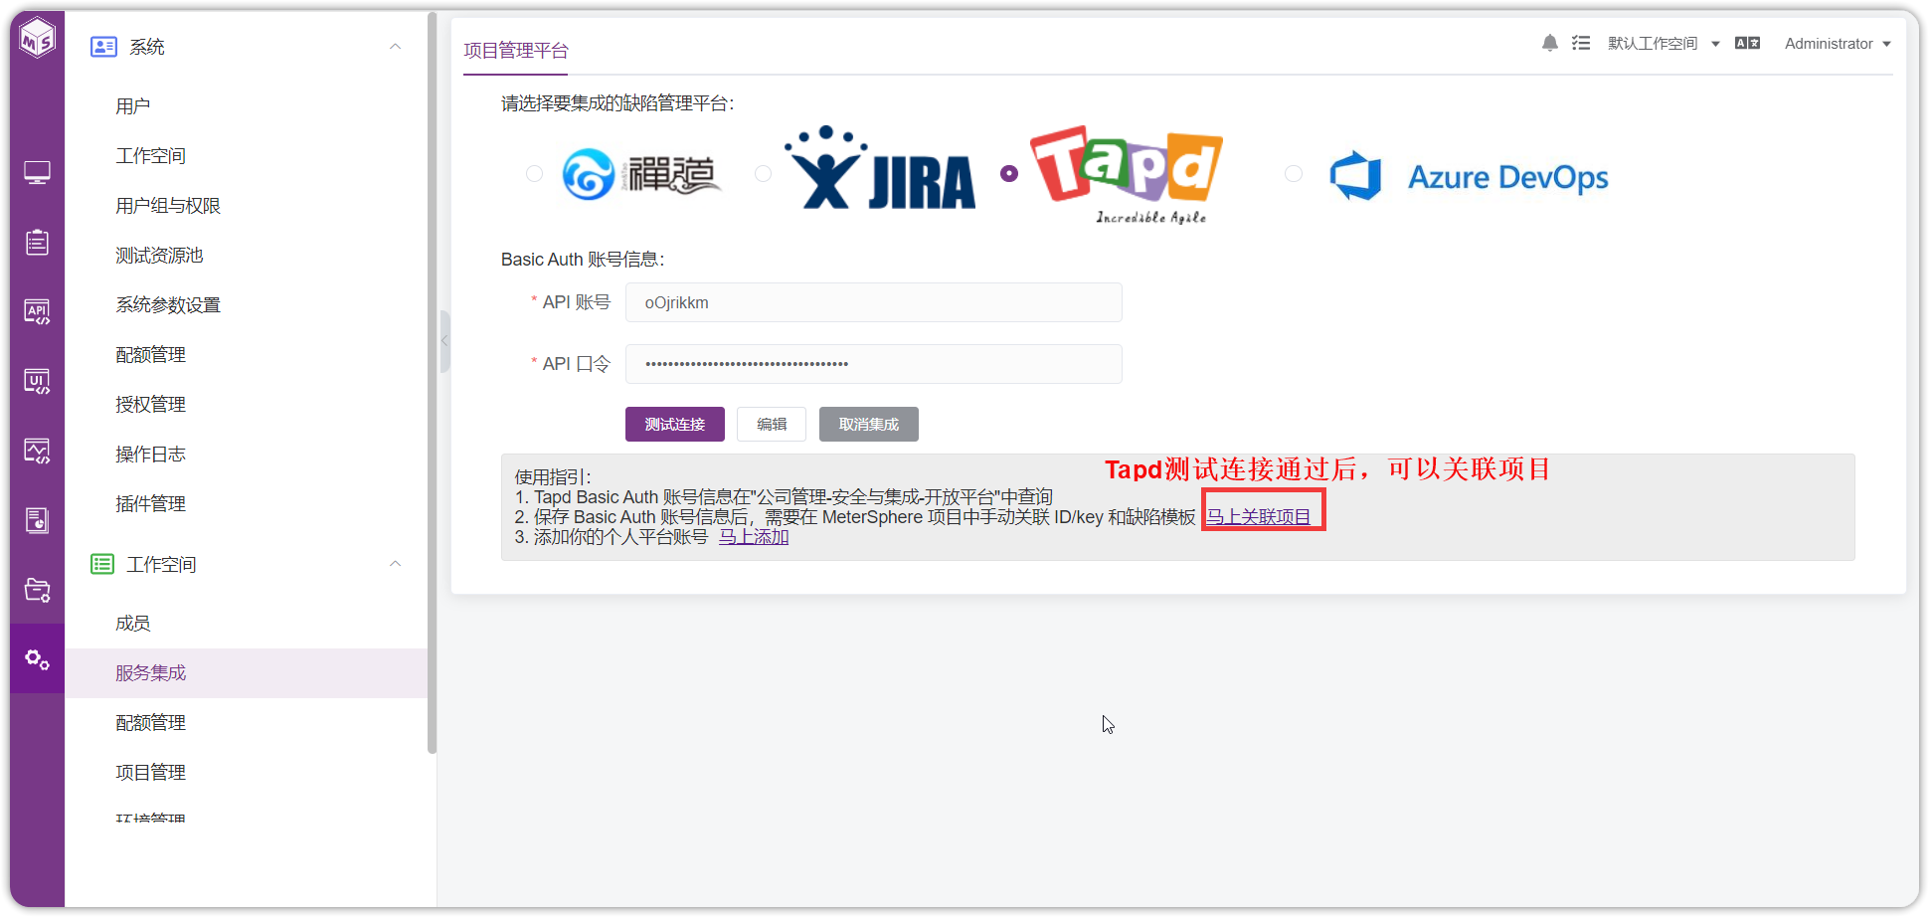Open the 成员 menu item
Screen dimensions: 1929x917
pos(246,624)
